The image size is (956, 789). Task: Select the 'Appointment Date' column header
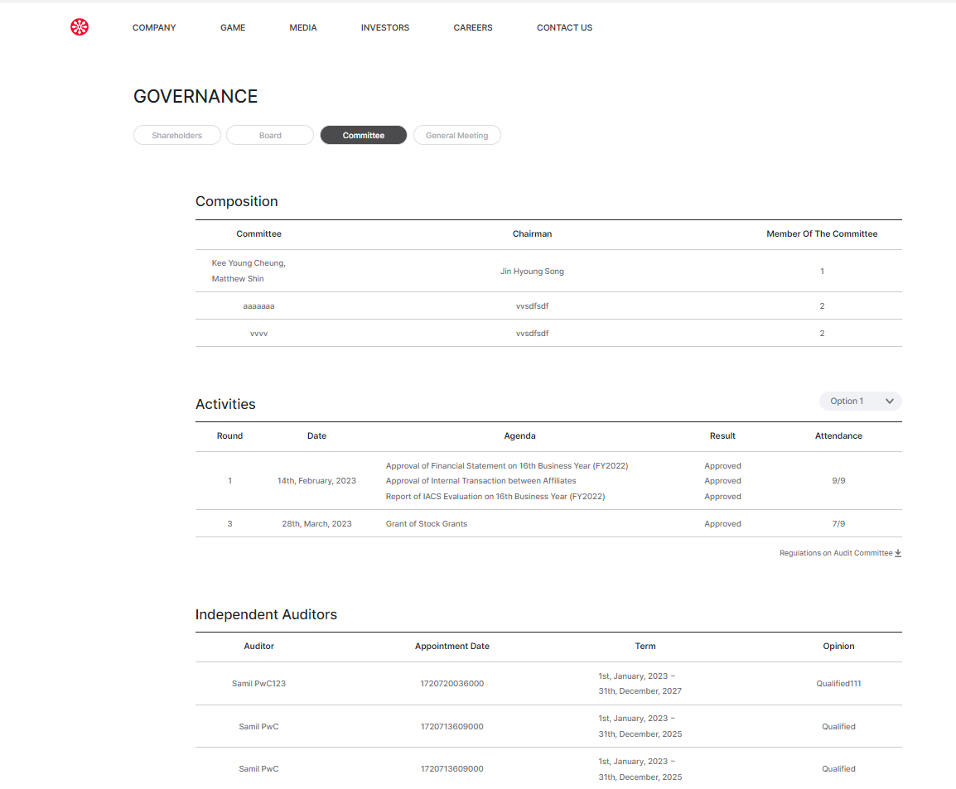[451, 646]
